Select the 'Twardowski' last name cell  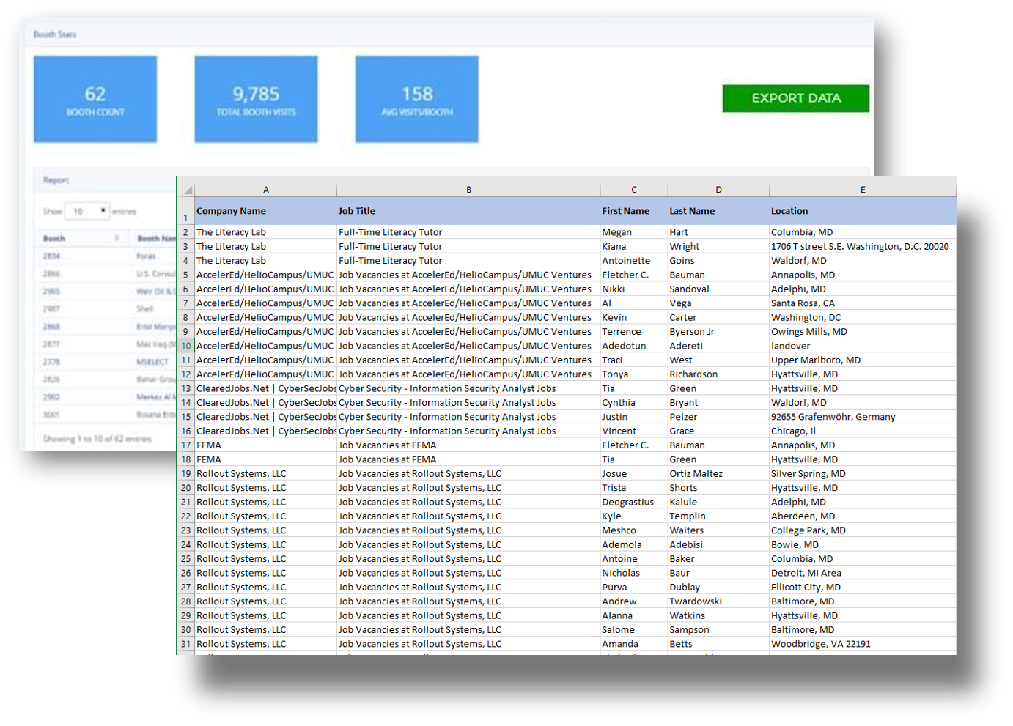[x=718, y=601]
